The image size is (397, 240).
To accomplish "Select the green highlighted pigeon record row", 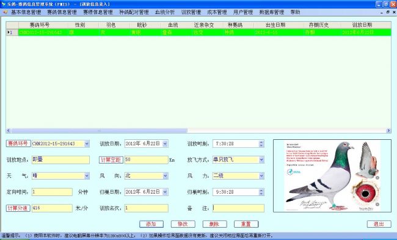I will pyautogui.click(x=198, y=32).
